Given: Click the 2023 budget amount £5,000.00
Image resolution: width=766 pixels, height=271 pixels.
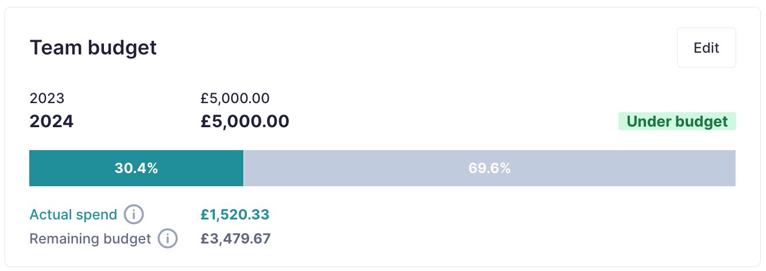Looking at the screenshot, I should 235,98.
